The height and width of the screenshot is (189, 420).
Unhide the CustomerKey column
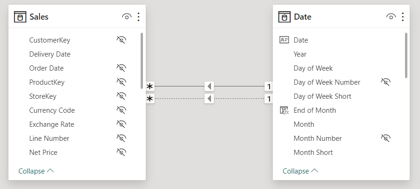click(x=121, y=40)
